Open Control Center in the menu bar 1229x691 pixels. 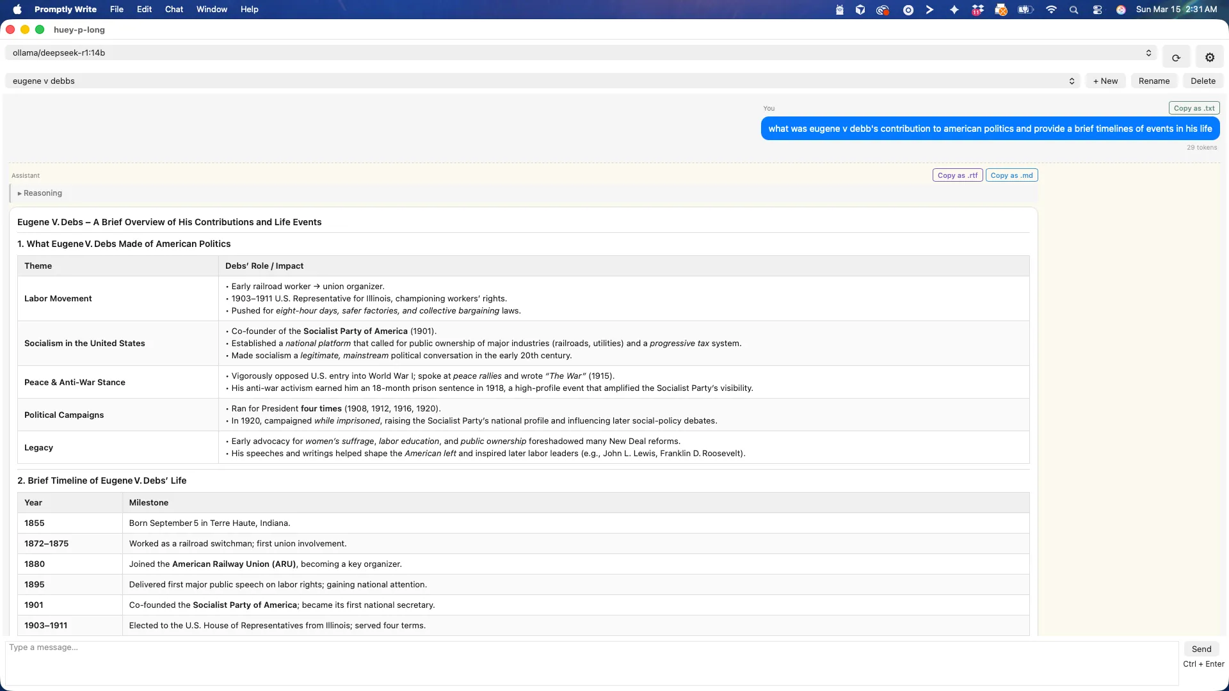coord(1097,10)
